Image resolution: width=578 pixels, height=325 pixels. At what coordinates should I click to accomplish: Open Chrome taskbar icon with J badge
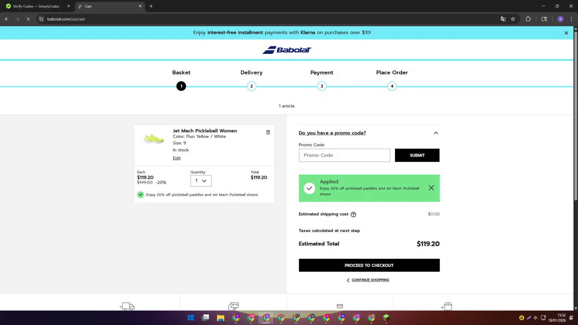[311, 318]
